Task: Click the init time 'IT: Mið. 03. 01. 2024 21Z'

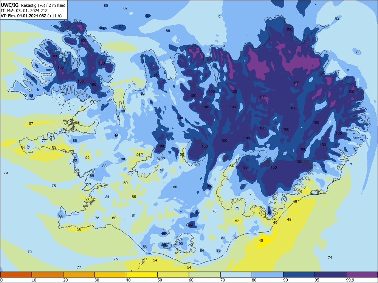Action: click(24, 11)
